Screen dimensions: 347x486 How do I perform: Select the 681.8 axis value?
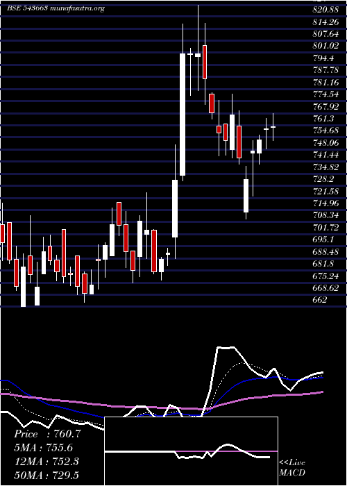323,264
